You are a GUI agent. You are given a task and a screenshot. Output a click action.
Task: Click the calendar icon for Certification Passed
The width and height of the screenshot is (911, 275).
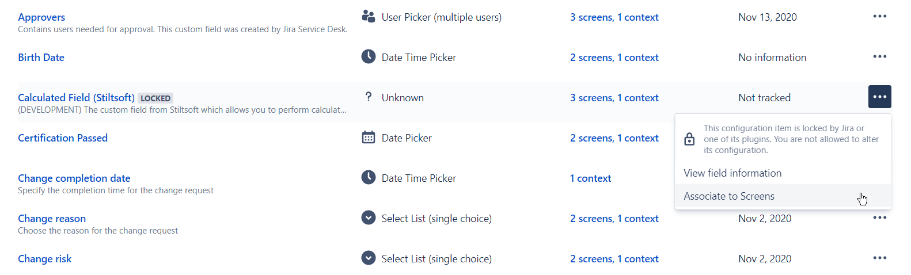(x=369, y=137)
